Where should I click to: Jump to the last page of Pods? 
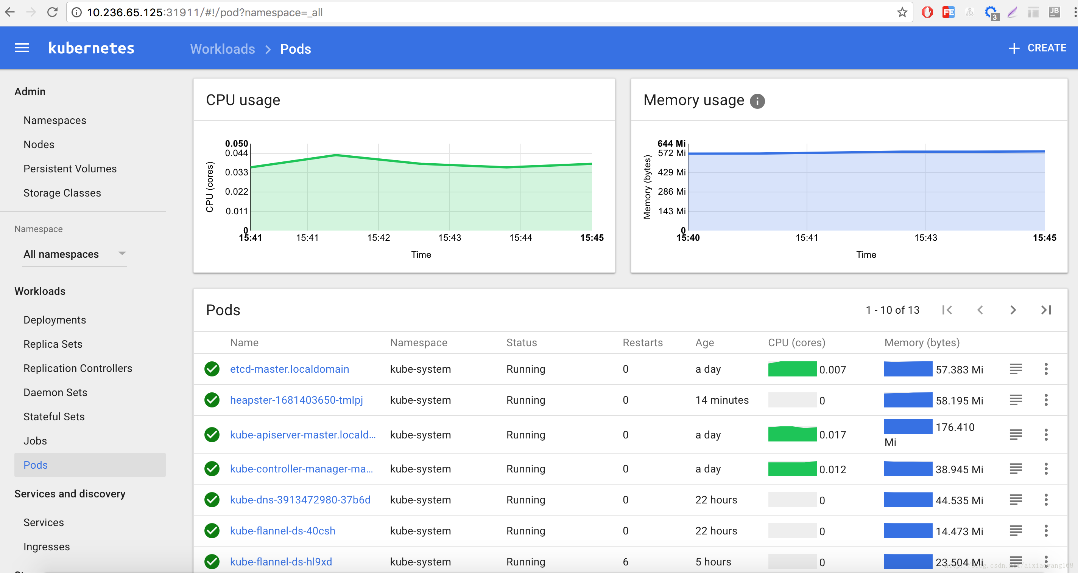pyautogui.click(x=1047, y=310)
